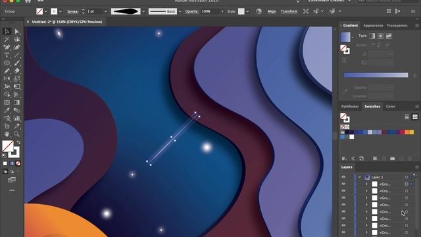Open control bar stroke color dropdown
Screen dimensions: 421x237
point(61,12)
